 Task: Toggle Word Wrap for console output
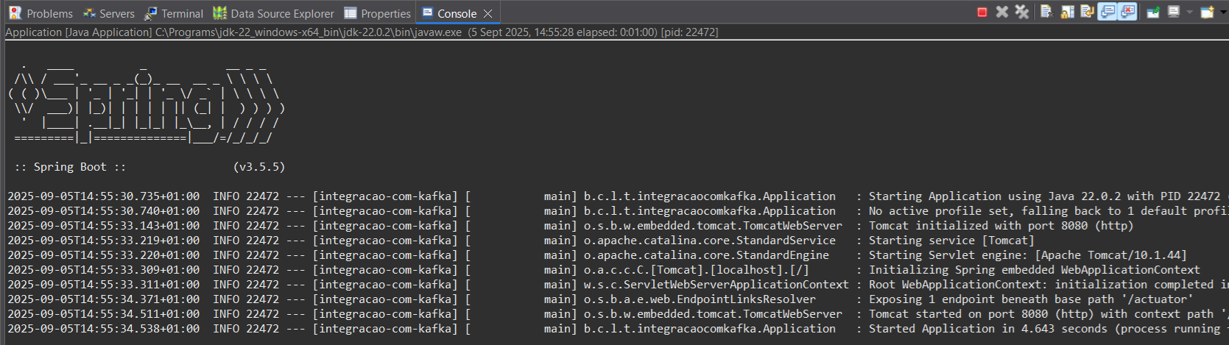click(1087, 12)
